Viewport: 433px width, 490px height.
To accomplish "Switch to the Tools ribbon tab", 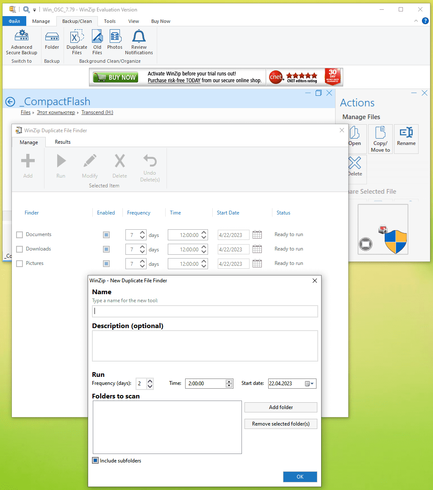I will (110, 21).
